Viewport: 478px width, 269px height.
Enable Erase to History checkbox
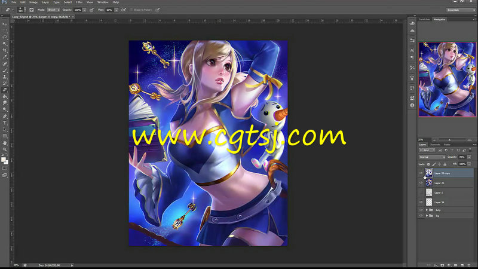point(131,10)
